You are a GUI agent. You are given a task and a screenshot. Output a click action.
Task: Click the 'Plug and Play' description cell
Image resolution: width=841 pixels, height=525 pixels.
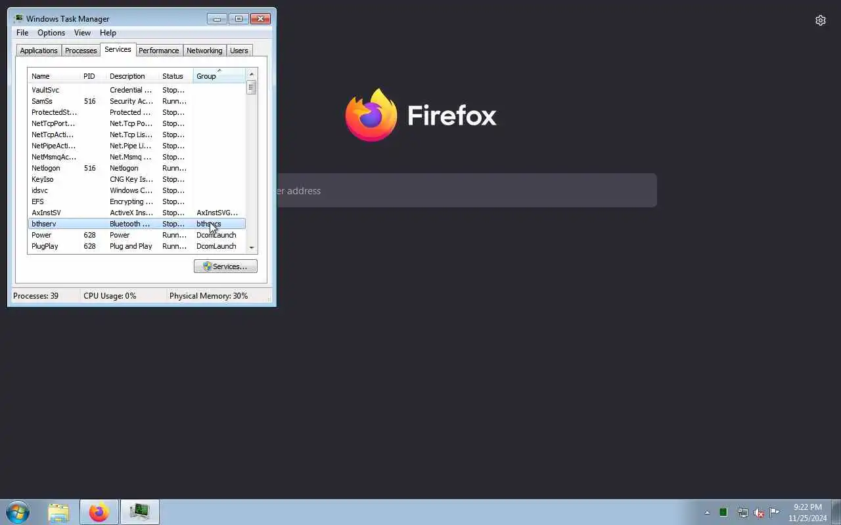pyautogui.click(x=131, y=246)
